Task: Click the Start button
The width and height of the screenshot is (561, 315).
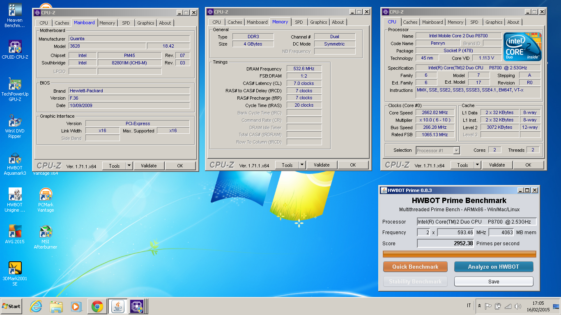Action: [11, 306]
